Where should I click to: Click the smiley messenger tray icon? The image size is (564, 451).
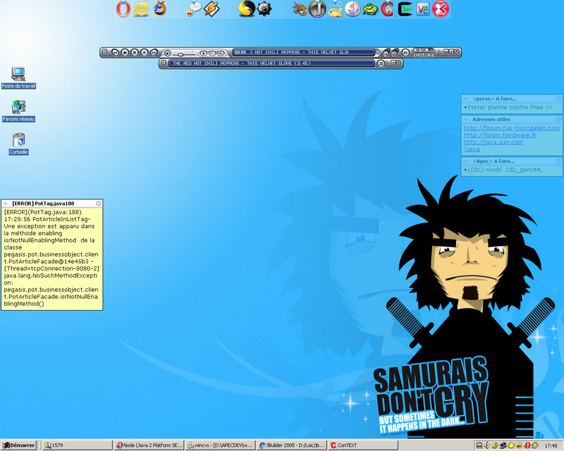tap(519, 445)
